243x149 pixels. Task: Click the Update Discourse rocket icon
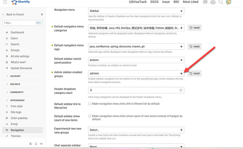[x=7, y=68]
